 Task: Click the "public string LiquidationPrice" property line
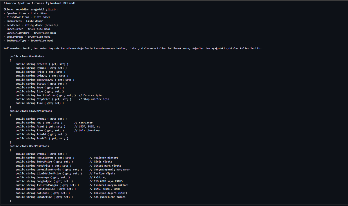pyautogui.click(x=49, y=174)
